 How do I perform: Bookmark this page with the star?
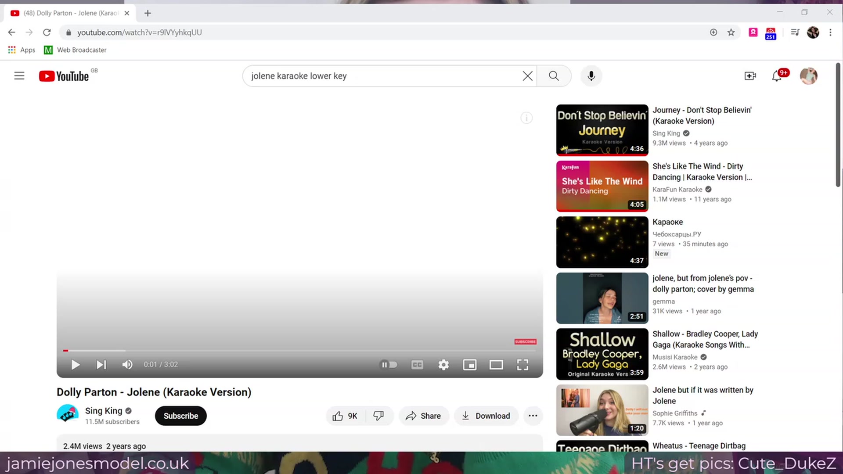[731, 32]
